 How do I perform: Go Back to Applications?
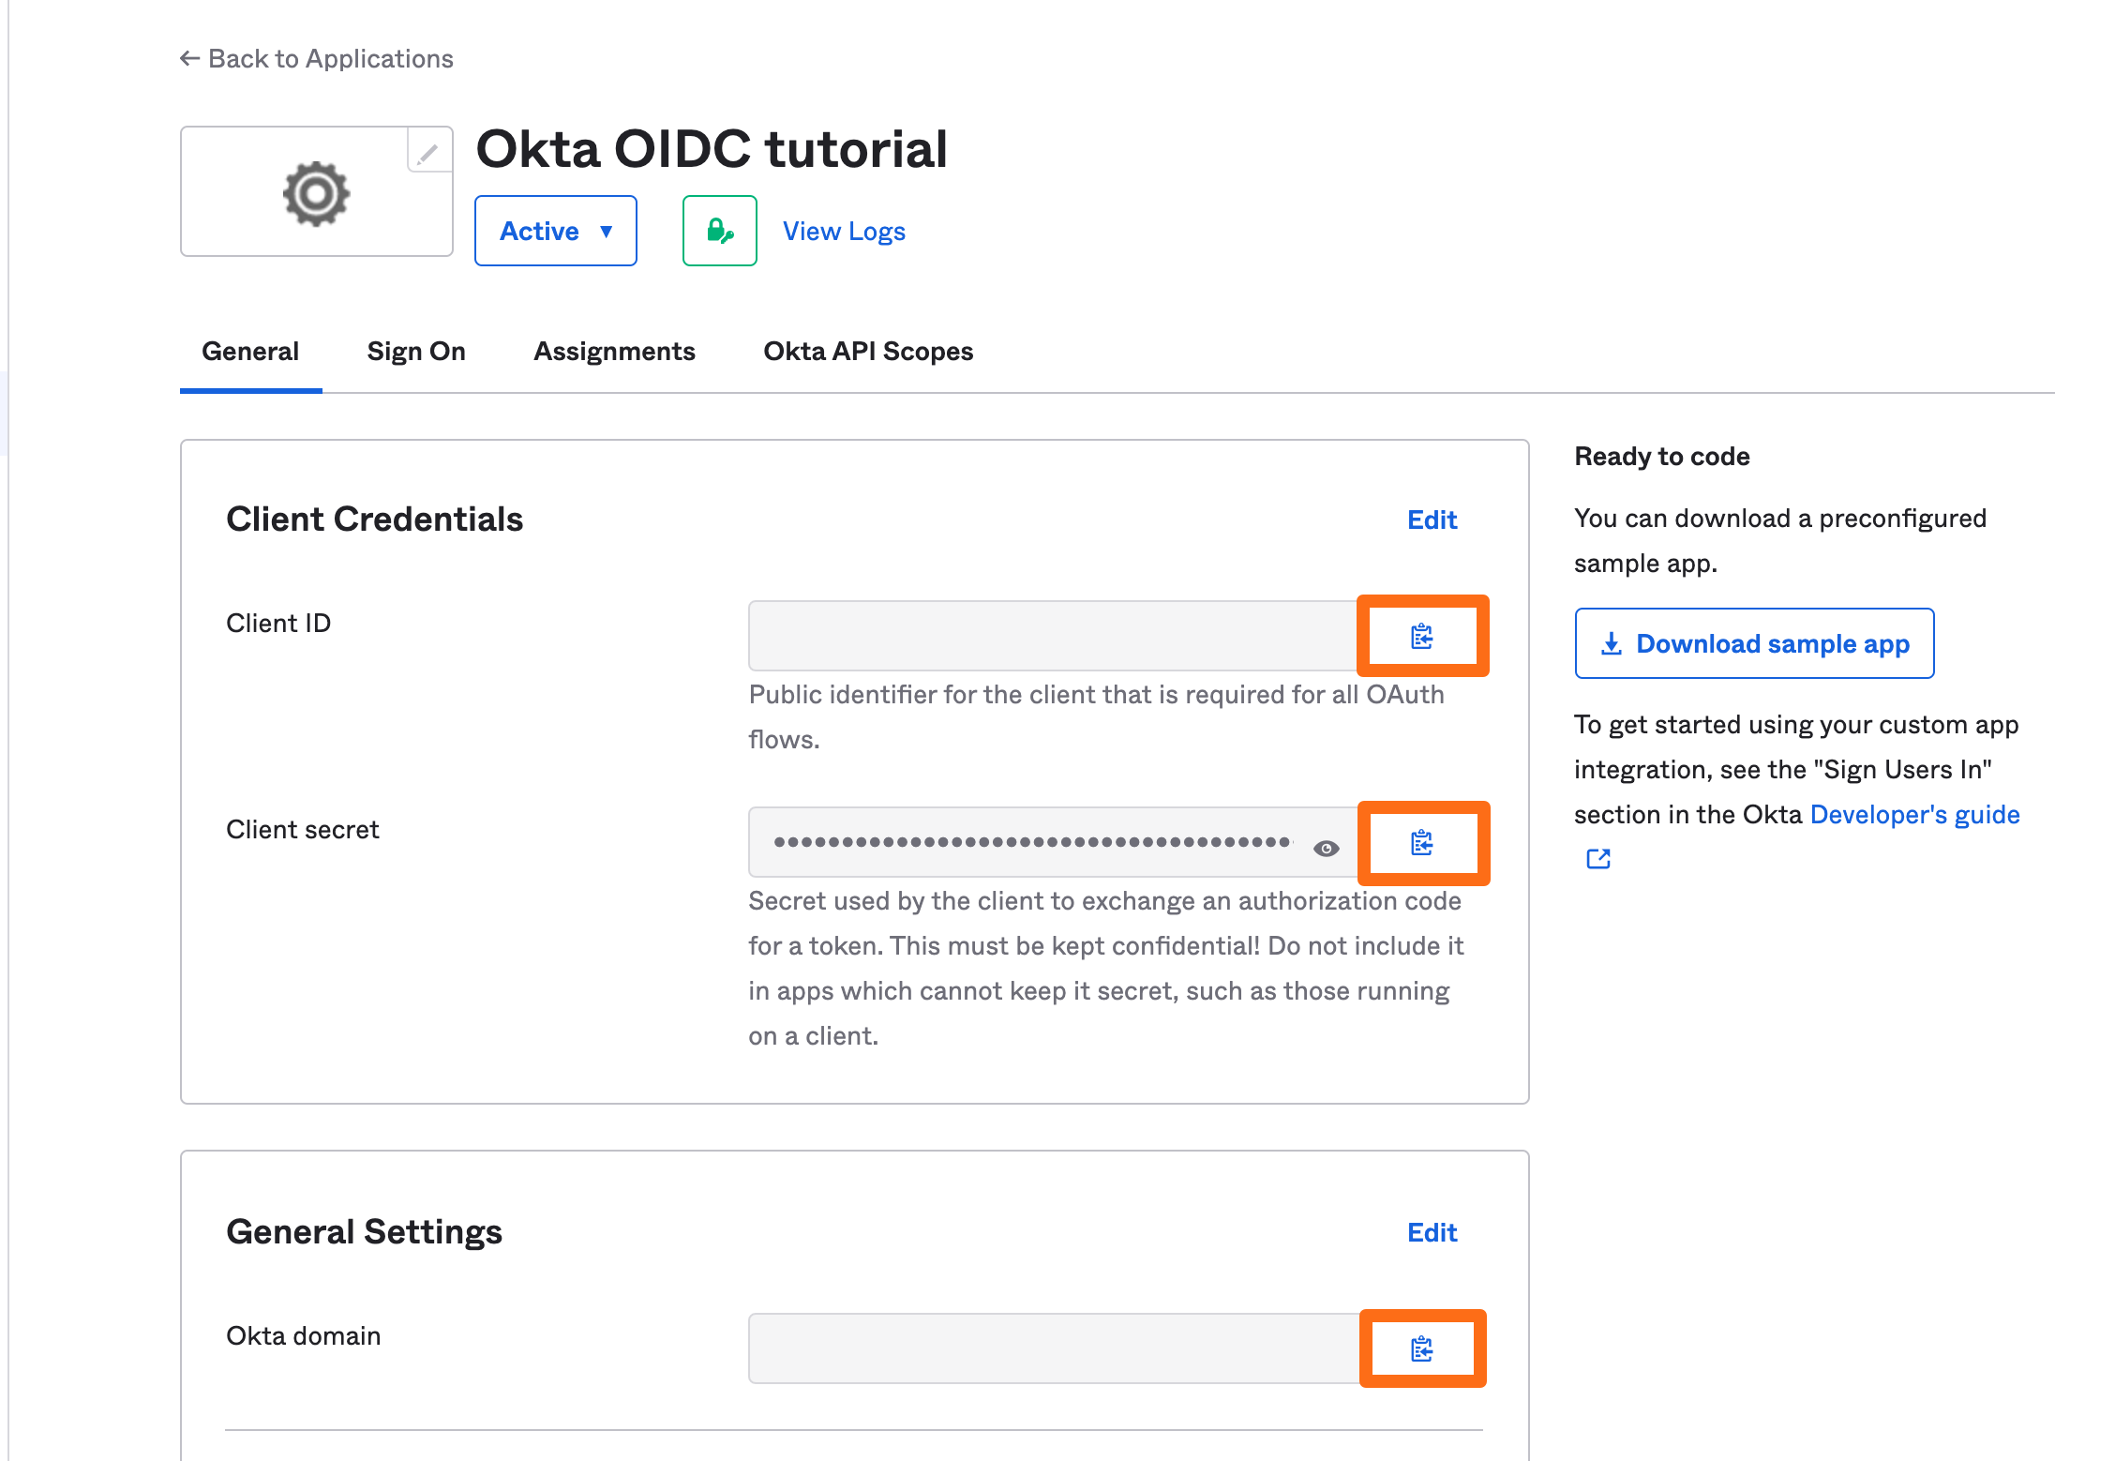click(317, 59)
